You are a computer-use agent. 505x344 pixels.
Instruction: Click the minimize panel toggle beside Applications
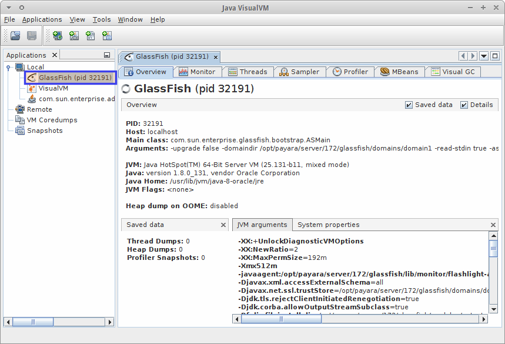coord(107,55)
